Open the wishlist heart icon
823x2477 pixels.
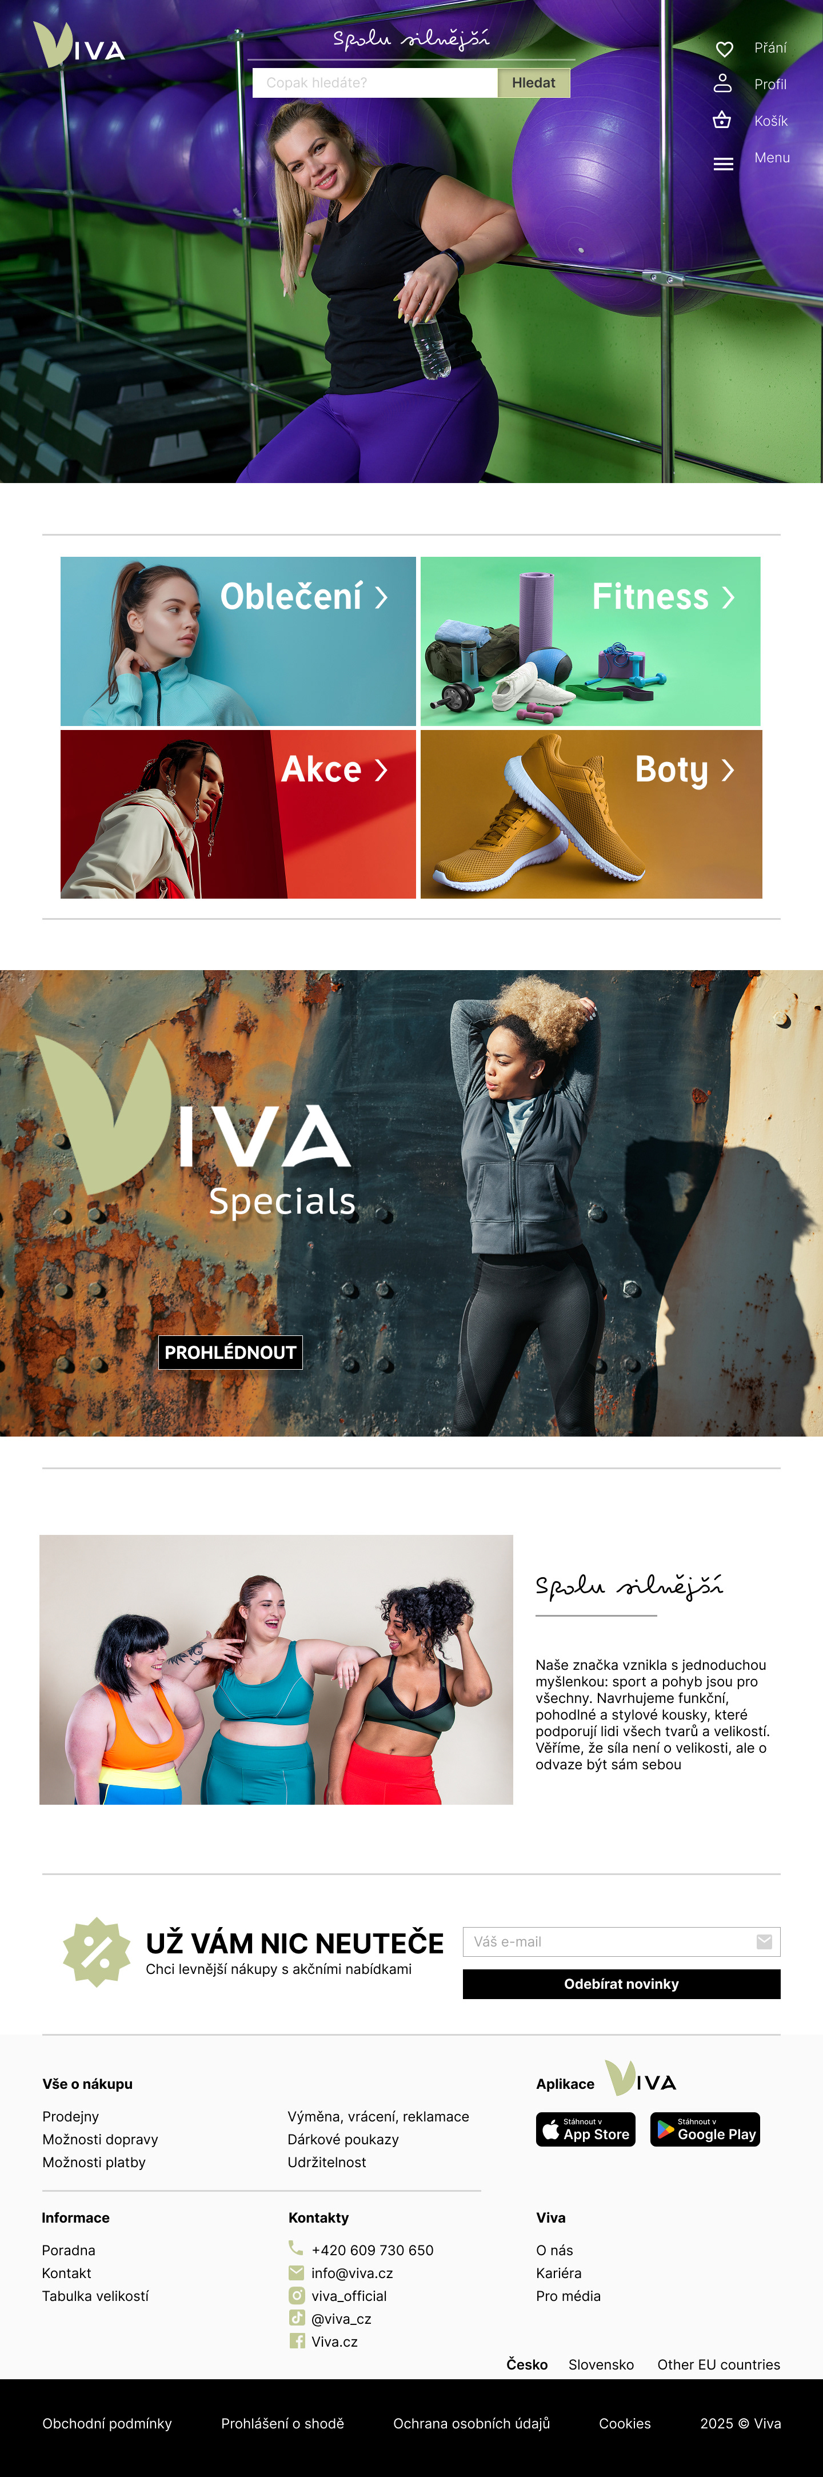coord(724,49)
